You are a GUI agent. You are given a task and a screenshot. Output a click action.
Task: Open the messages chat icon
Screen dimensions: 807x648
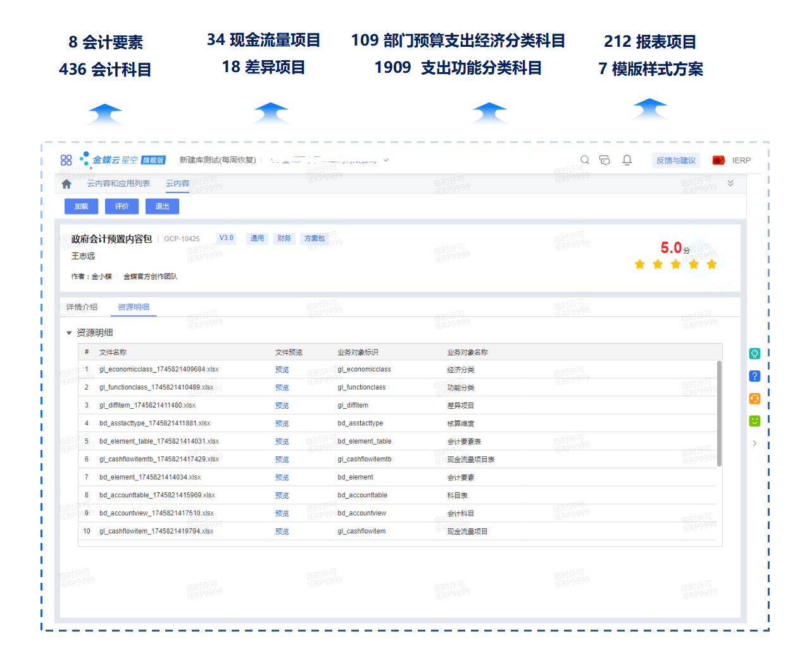(x=604, y=160)
